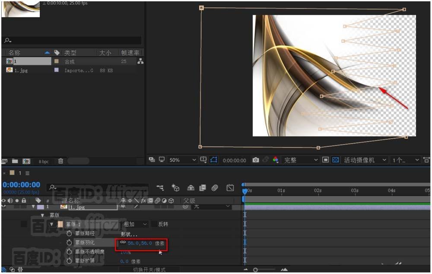Click the constrain proportions link for mask feather
Screen dimensions: 432x274
(x=123, y=243)
